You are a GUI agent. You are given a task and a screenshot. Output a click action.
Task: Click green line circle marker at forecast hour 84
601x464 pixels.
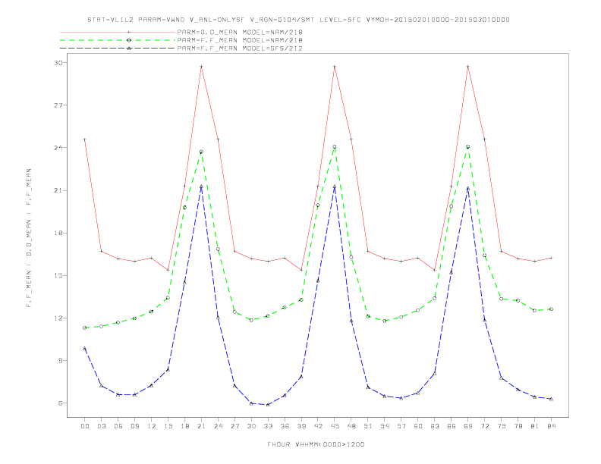tap(551, 309)
